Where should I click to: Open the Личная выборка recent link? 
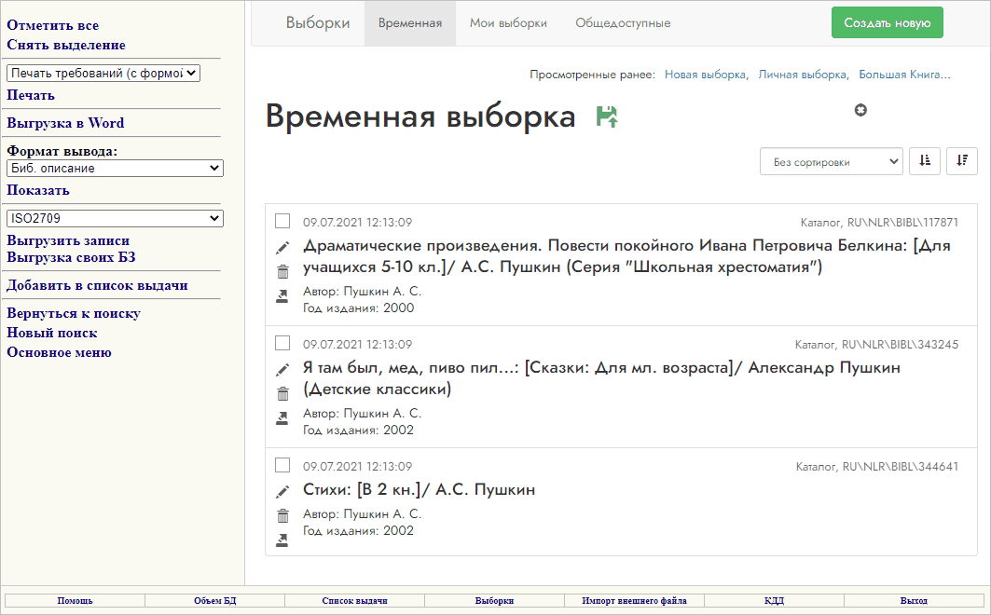[x=802, y=75]
